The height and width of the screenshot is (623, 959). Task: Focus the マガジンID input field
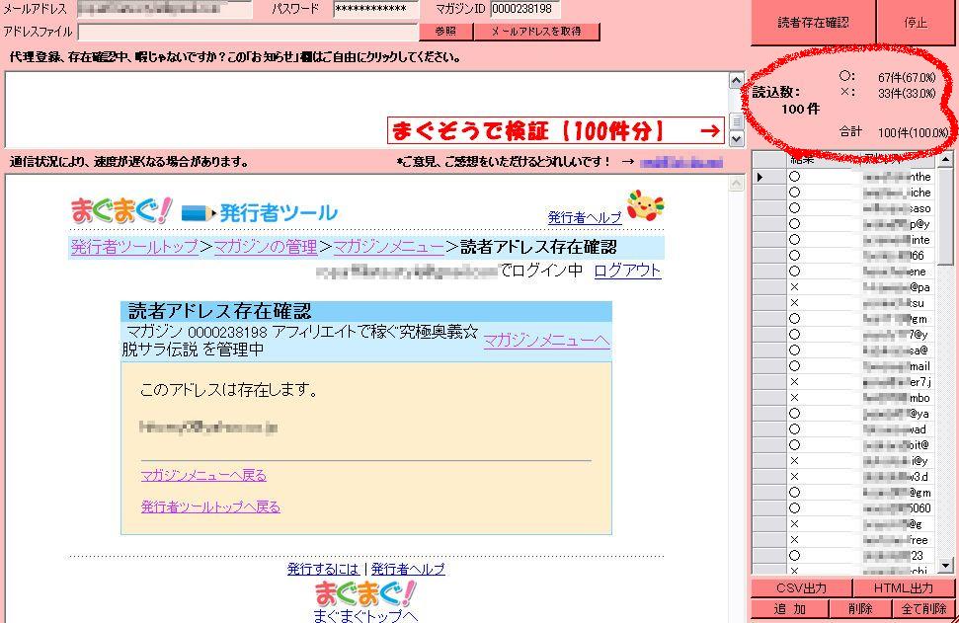[x=524, y=9]
